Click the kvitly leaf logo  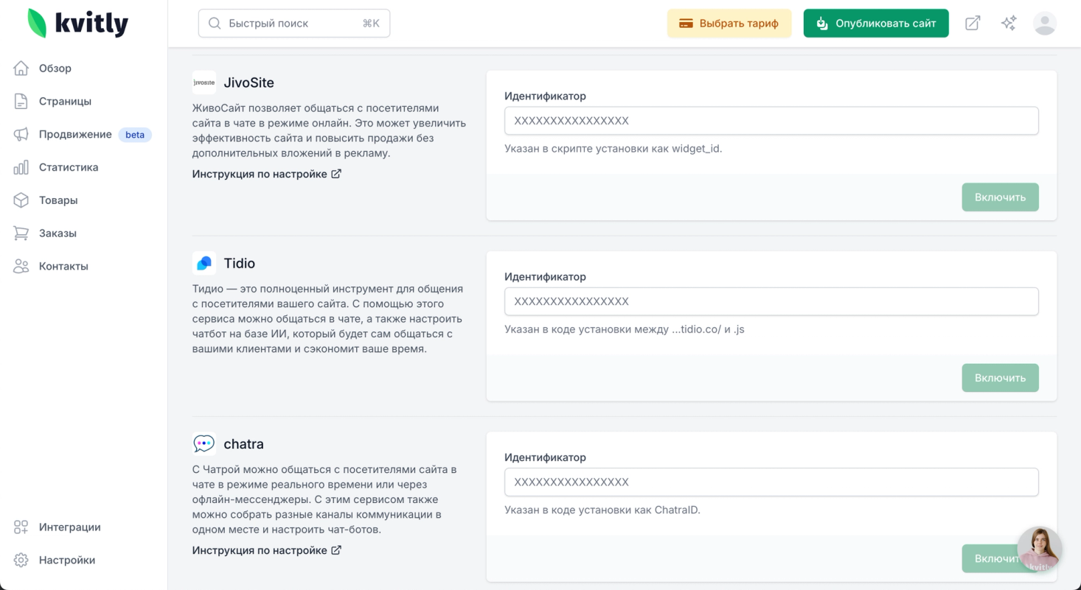(x=37, y=24)
